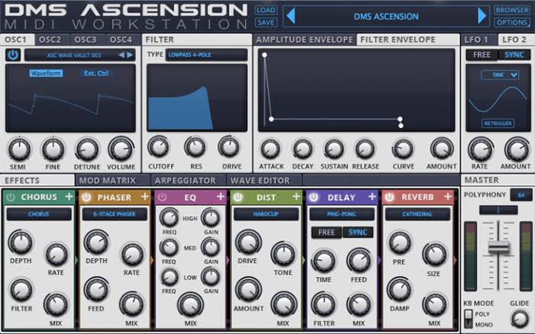Open the Amplitude Envelope tab
Image resolution: width=535 pixels, height=334 pixels.
[x=304, y=40]
